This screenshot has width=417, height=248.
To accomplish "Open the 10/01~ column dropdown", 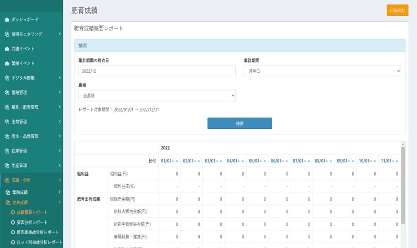I will pos(375,161).
